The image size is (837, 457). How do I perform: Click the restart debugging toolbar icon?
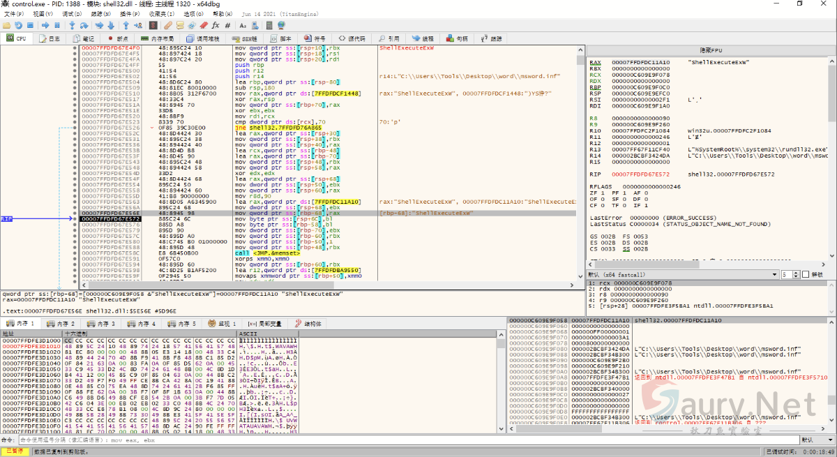point(19,25)
